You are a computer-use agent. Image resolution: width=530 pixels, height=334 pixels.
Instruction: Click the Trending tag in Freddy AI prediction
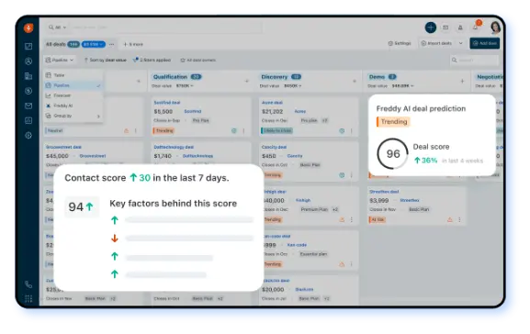pos(393,121)
